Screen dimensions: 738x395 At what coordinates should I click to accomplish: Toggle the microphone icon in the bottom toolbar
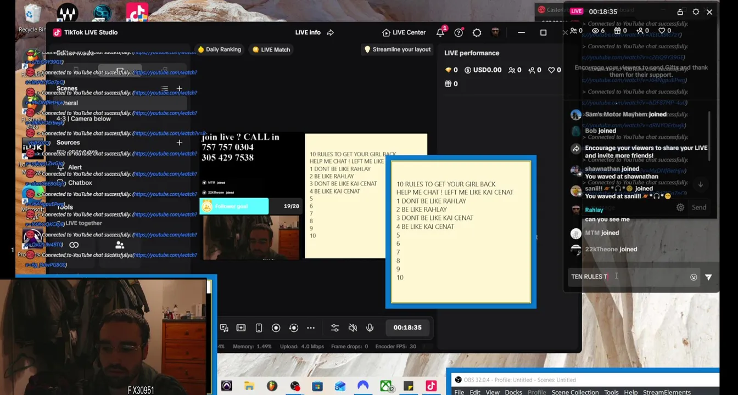[x=370, y=328]
